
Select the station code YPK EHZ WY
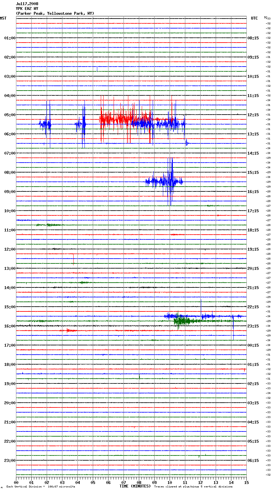tap(27, 9)
